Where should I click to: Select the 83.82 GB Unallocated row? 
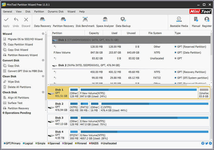[x=131, y=58]
